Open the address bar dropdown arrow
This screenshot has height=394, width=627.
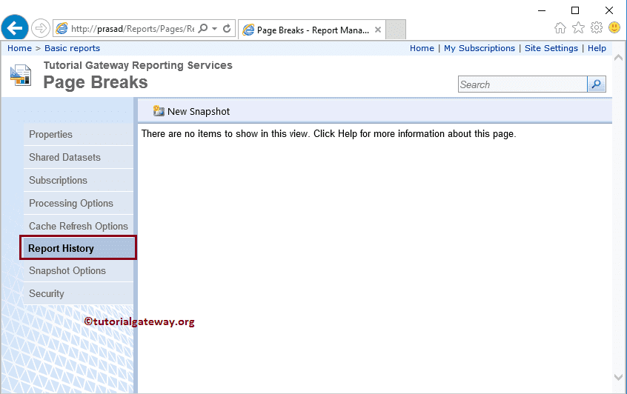click(x=214, y=28)
